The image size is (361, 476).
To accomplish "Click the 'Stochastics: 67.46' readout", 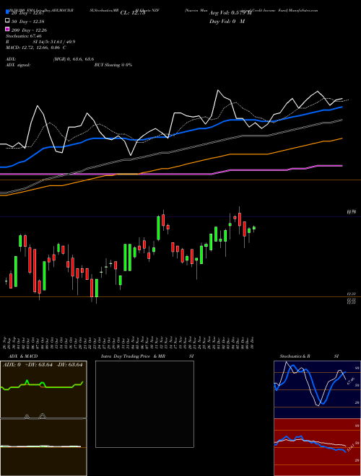I will (23, 36).
